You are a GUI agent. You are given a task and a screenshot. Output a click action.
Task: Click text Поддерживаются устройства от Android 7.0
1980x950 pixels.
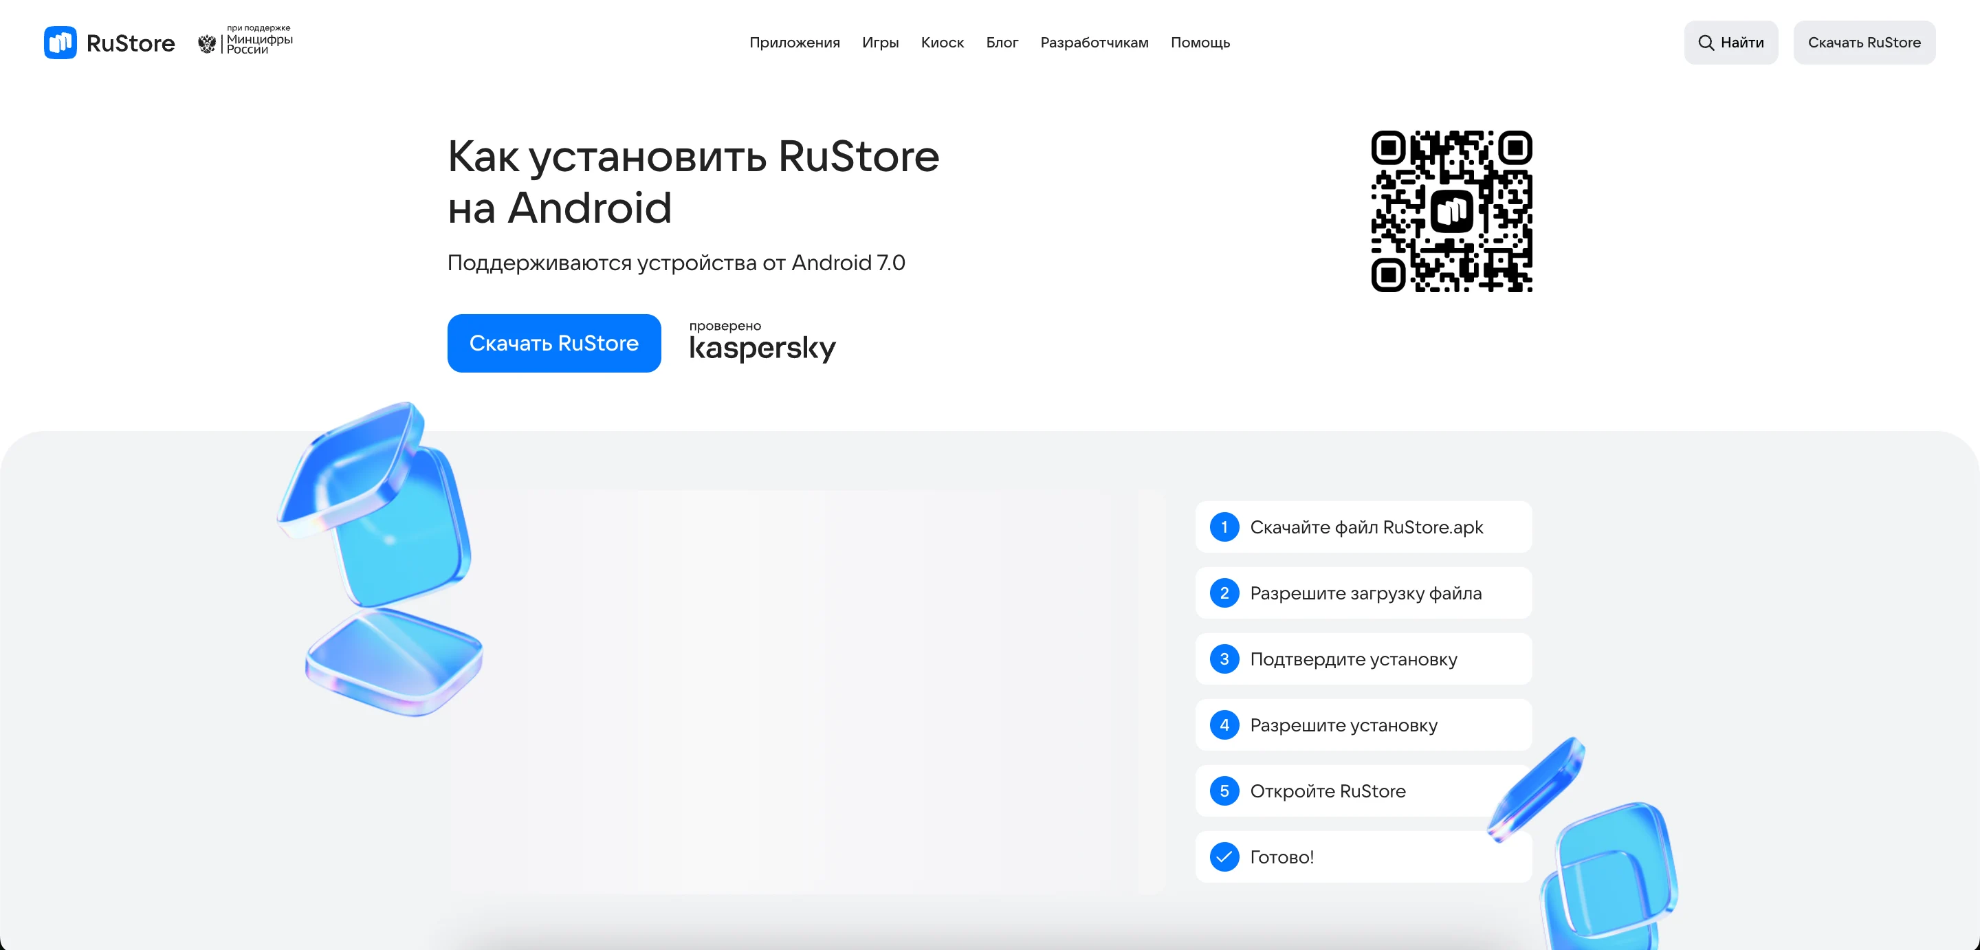coord(676,263)
